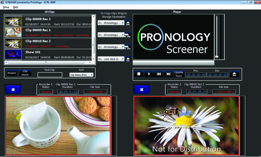Open the D:\ (Jon Stick 2) destination dropdown

point(111,59)
